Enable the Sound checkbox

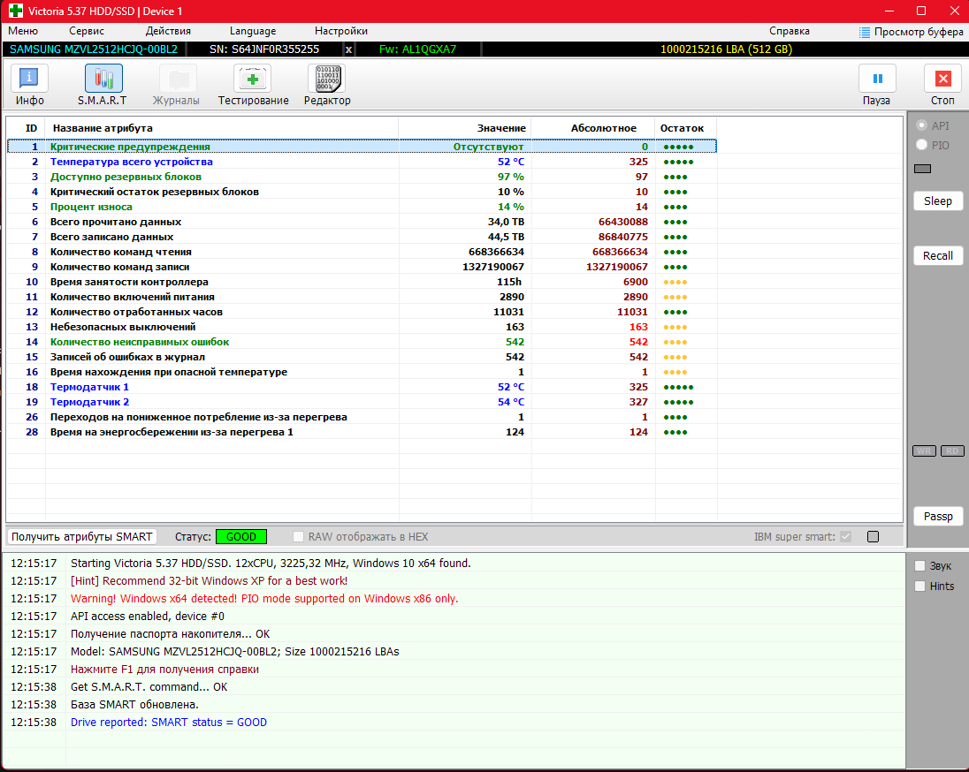tap(920, 566)
